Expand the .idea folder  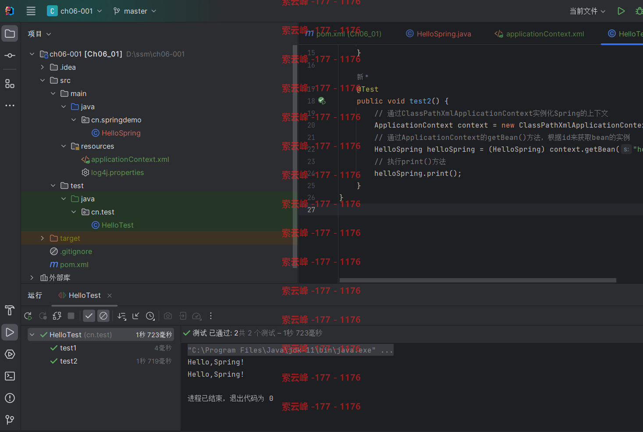coord(43,67)
